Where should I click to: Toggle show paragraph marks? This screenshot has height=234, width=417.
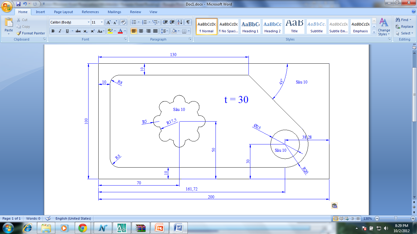click(188, 22)
